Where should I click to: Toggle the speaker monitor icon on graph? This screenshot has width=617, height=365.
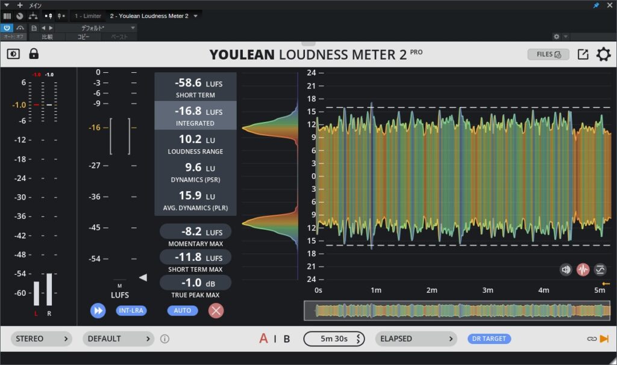(x=565, y=269)
